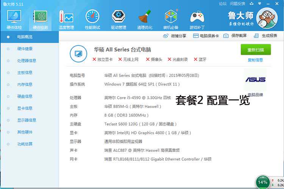The image size is (284, 189).
Task: Click 无线上网 status indicator
Action: pyautogui.click(x=128, y=59)
